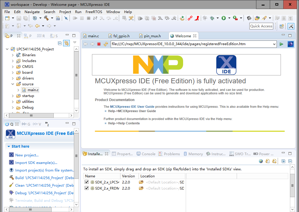This screenshot has width=299, height=212.
Task: Collapse the Start here section
Action: click(x=9, y=146)
